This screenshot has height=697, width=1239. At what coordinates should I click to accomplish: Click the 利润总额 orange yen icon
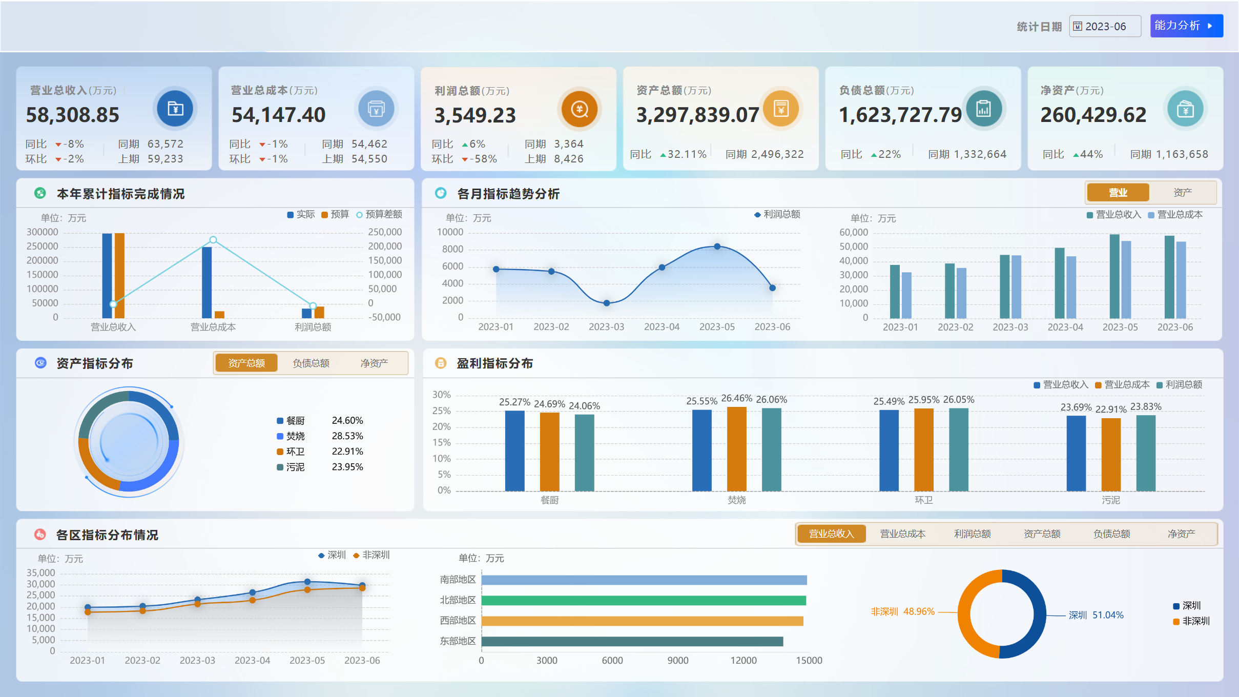pyautogui.click(x=580, y=109)
